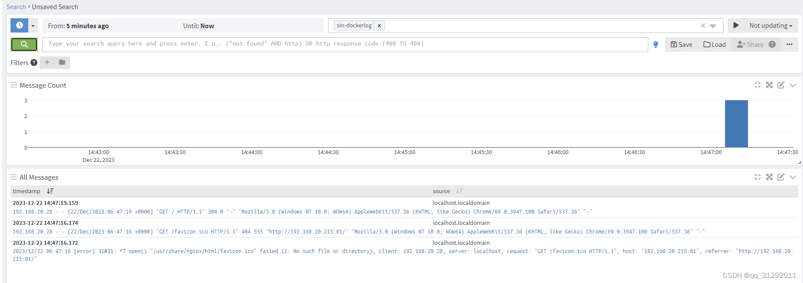The image size is (803, 283).
Task: Add a new search filter
Action: 47,63
